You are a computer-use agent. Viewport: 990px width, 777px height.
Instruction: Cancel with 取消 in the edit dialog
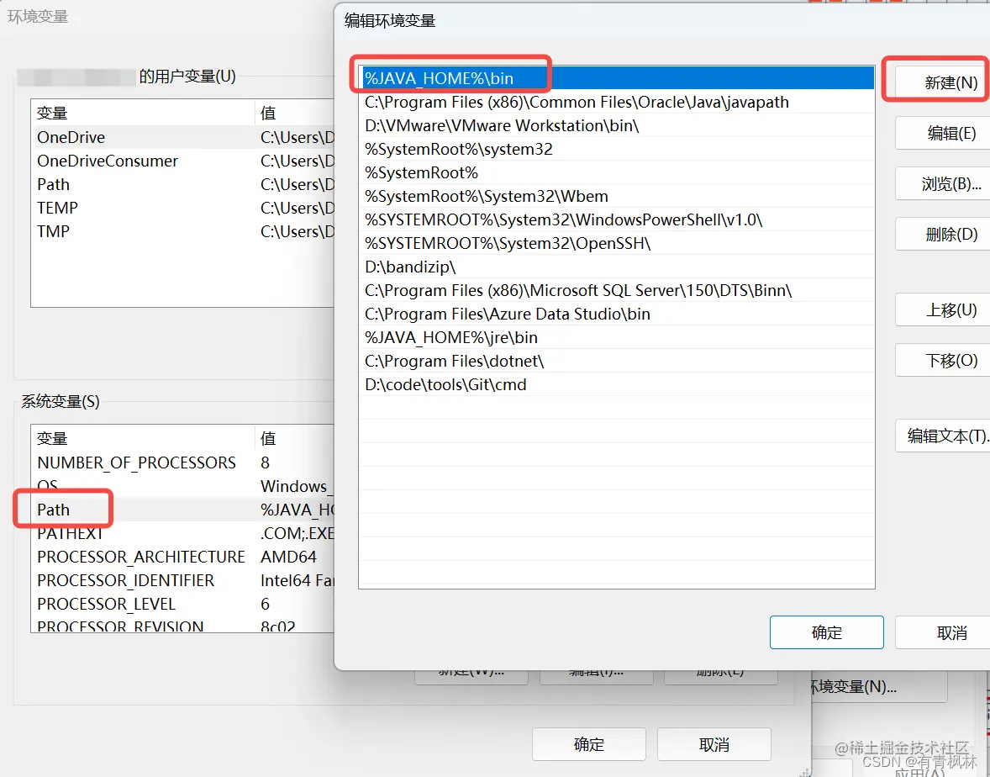(x=943, y=632)
